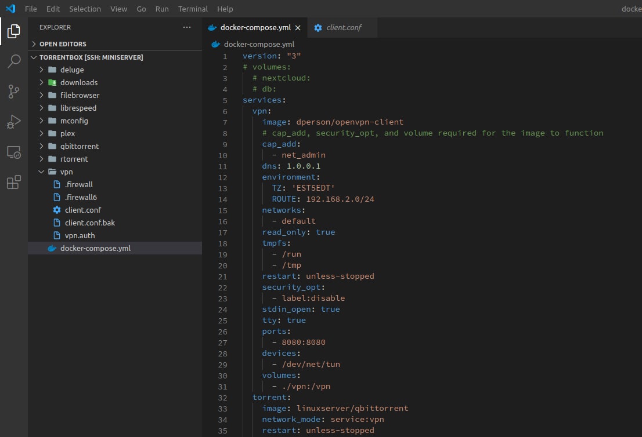Click line number 17 in gutter
Viewport: 642px width, 437px height.
tap(222, 232)
